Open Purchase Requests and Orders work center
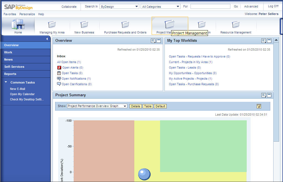 (125, 27)
